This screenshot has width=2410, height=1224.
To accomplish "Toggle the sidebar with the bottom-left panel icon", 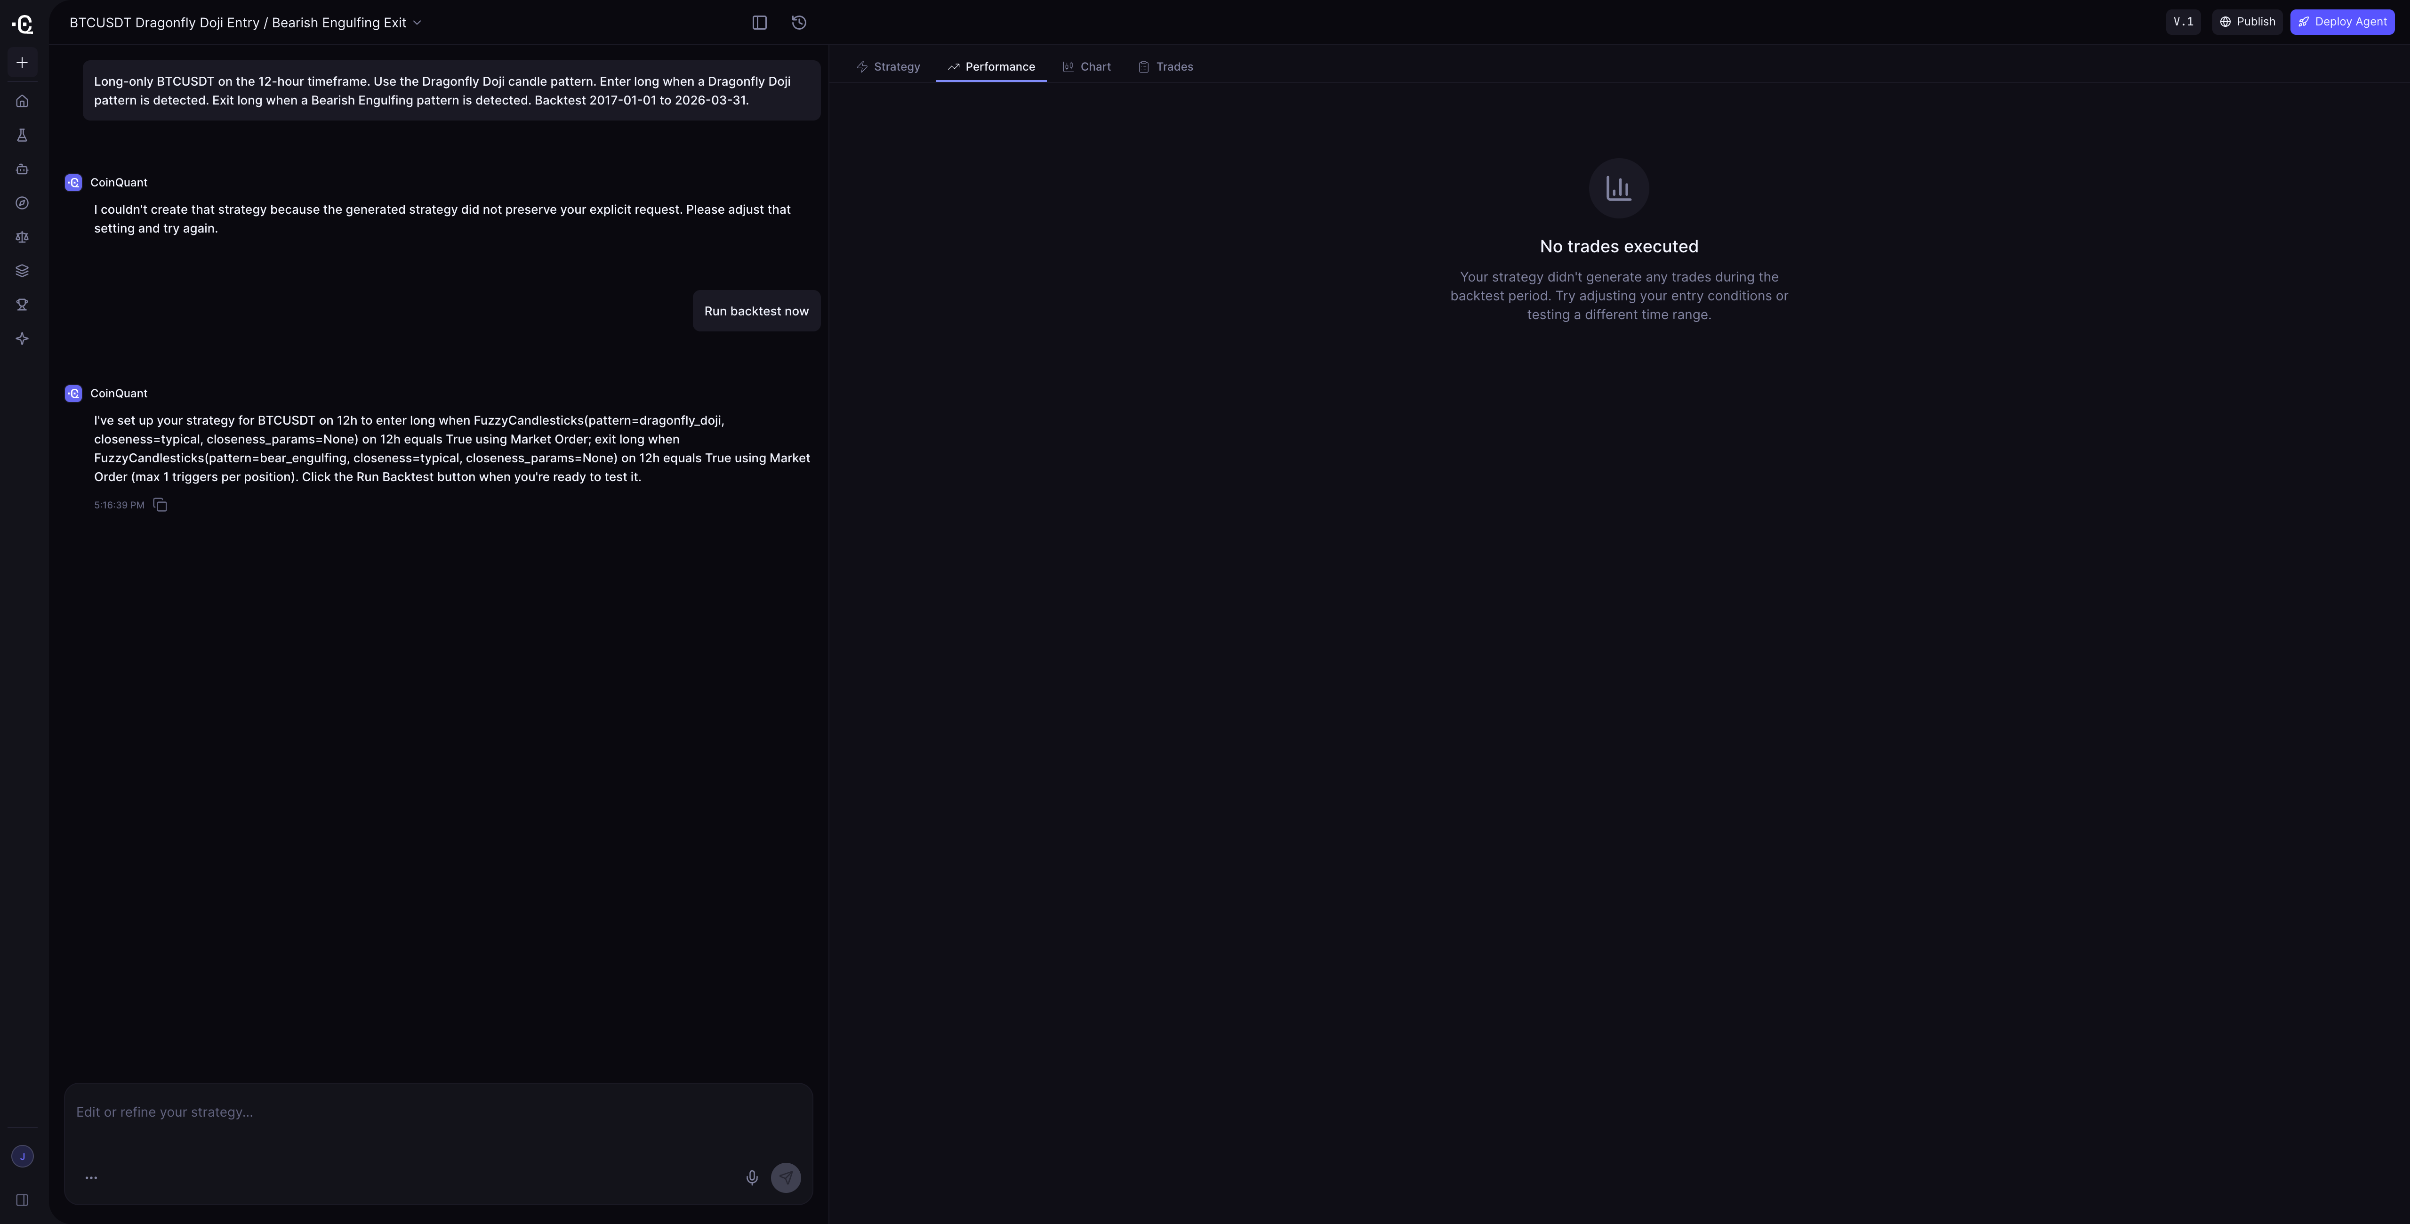I will tap(23, 1200).
